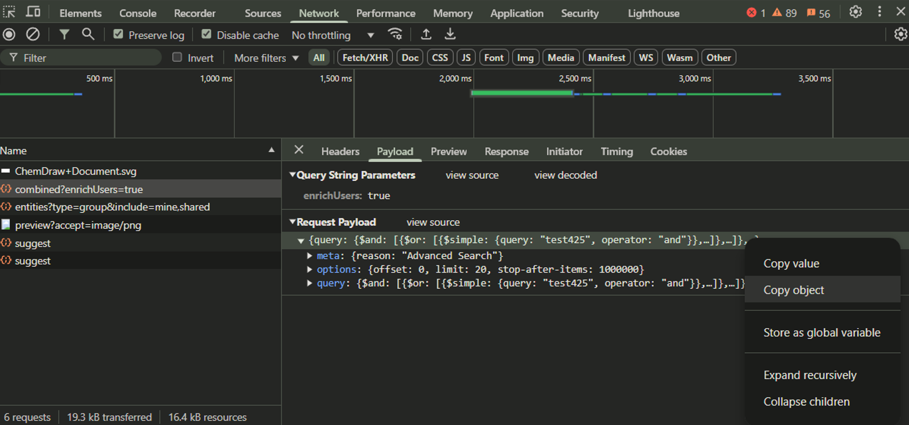Enable the Invert filter checkbox
909x425 pixels.
177,57
